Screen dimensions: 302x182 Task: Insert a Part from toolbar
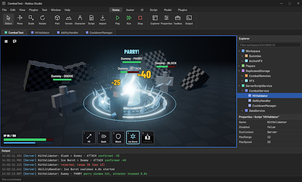[x=57, y=20]
